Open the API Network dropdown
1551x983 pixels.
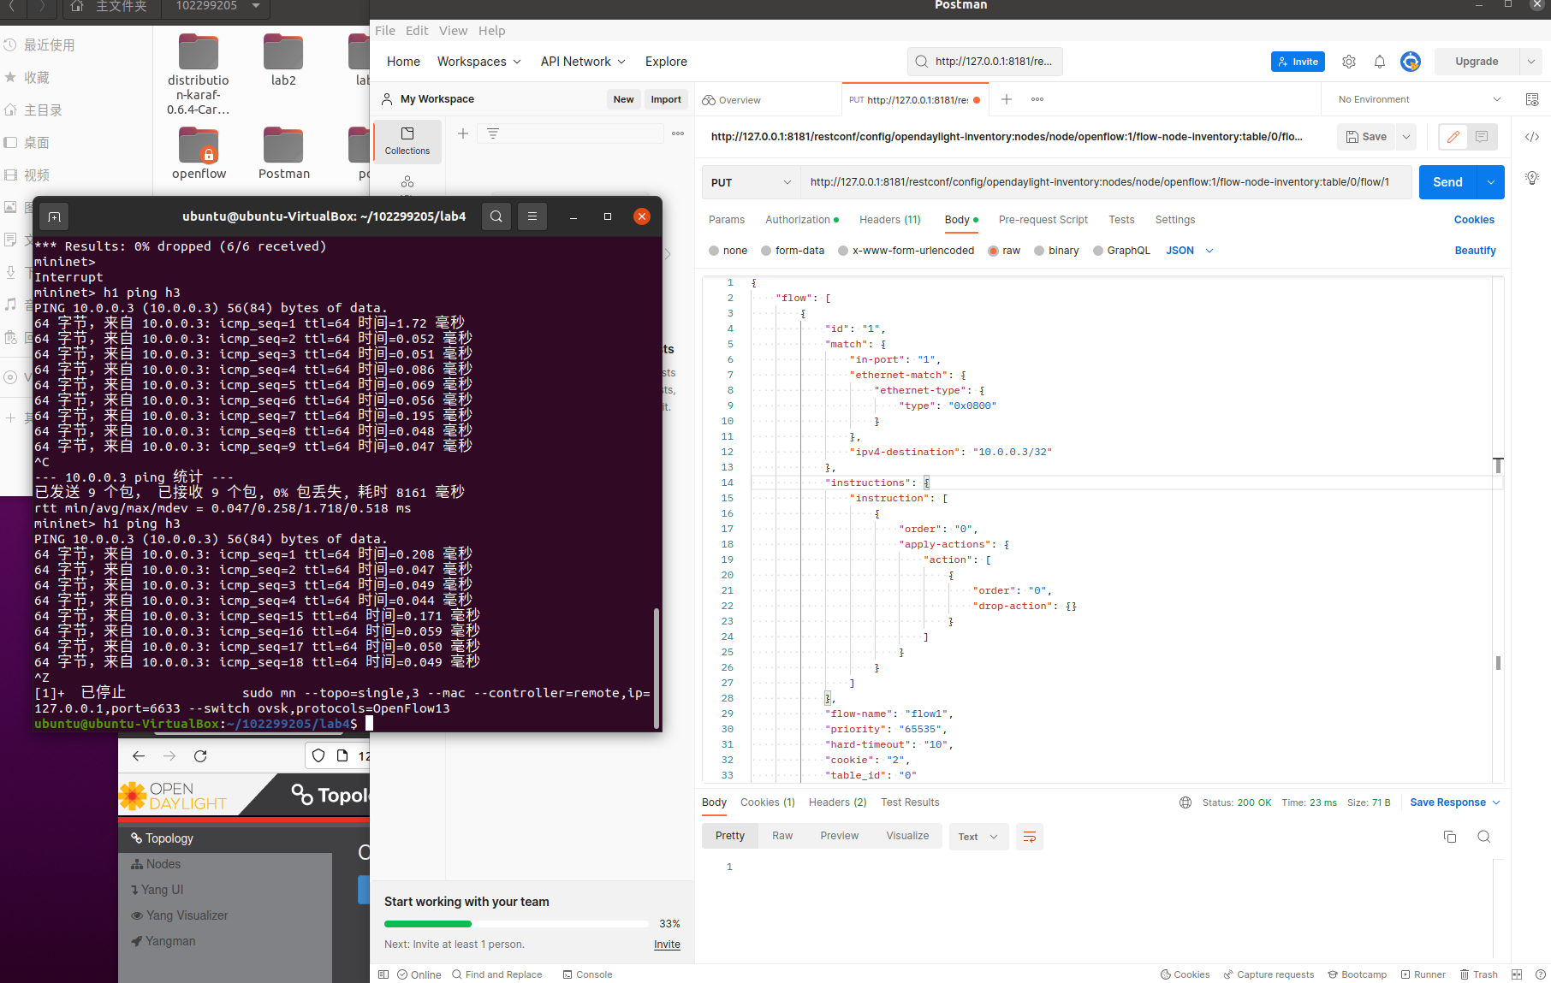point(583,62)
